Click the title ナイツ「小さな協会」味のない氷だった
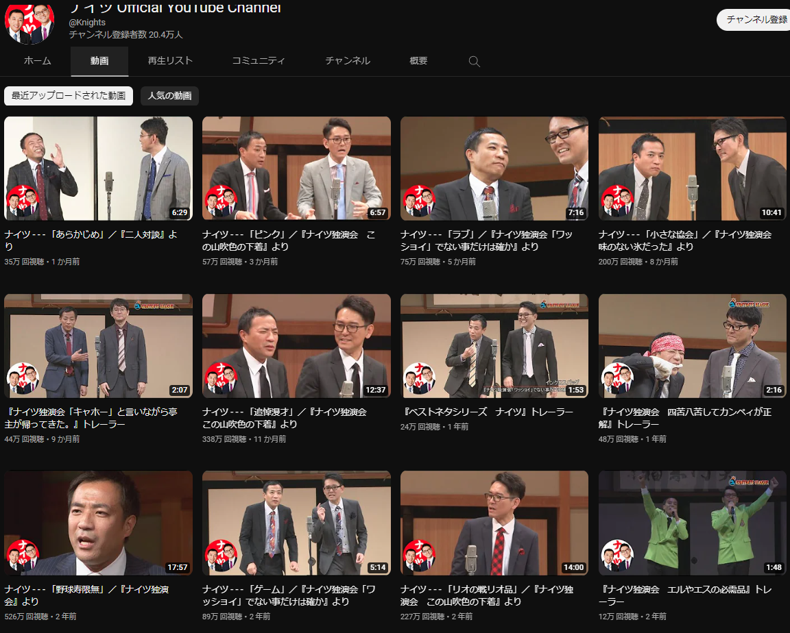 coord(685,240)
